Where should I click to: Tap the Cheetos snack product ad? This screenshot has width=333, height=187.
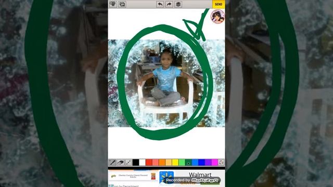(x=133, y=176)
